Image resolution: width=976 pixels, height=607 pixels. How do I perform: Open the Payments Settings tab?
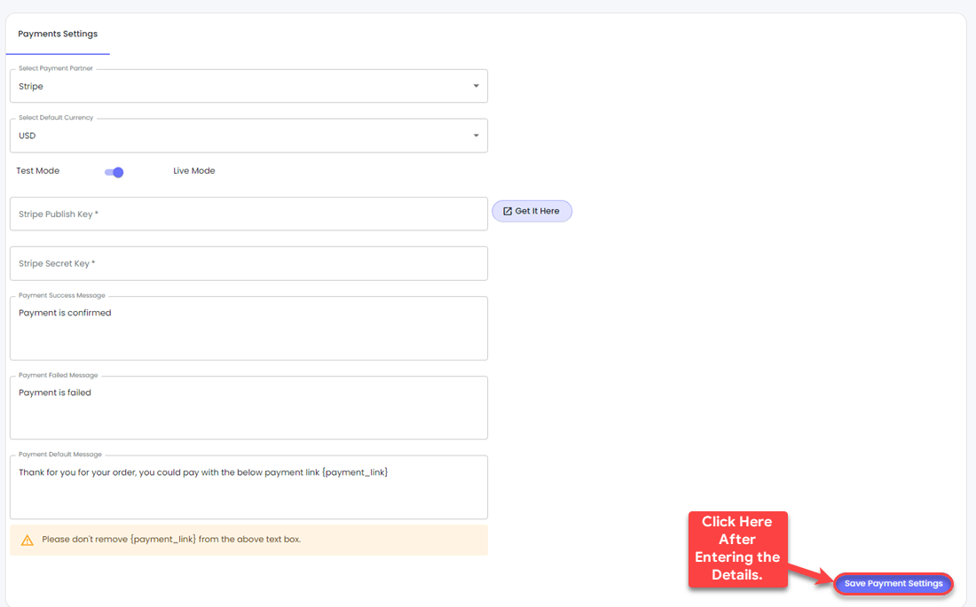click(58, 34)
